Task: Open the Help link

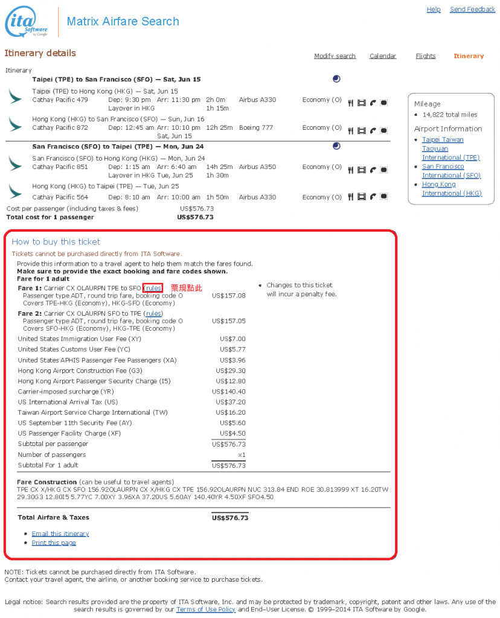Action: [x=434, y=9]
